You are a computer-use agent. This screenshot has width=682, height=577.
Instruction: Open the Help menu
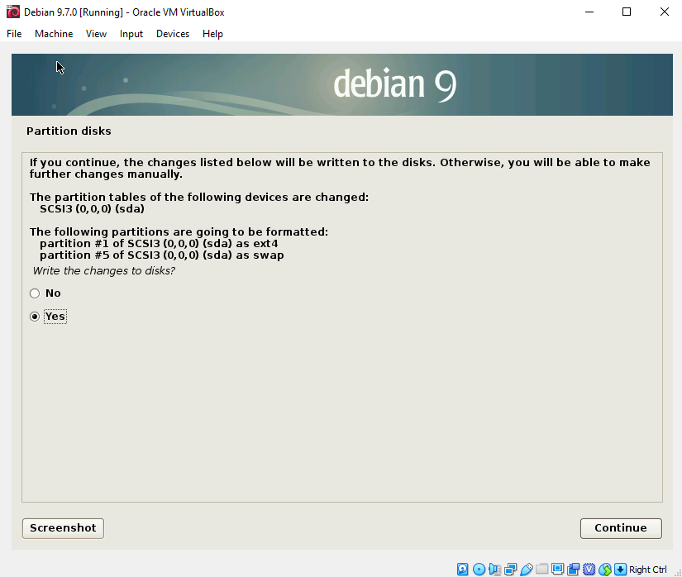click(x=212, y=34)
